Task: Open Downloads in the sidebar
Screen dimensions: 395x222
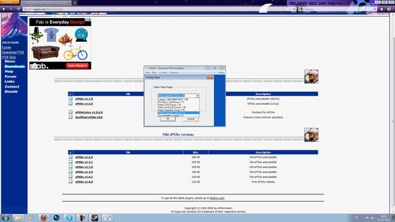Action: point(15,67)
